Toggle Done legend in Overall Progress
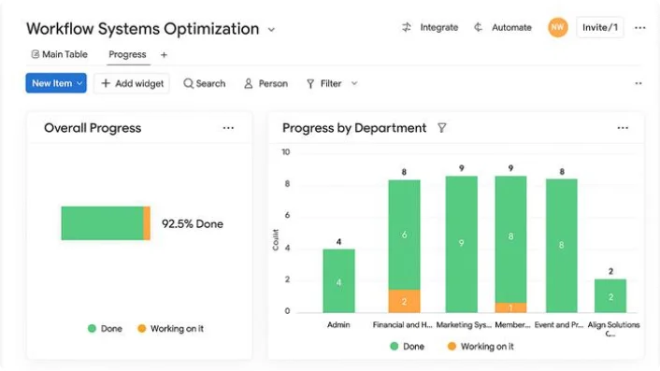The height and width of the screenshot is (371, 660). coord(106,329)
